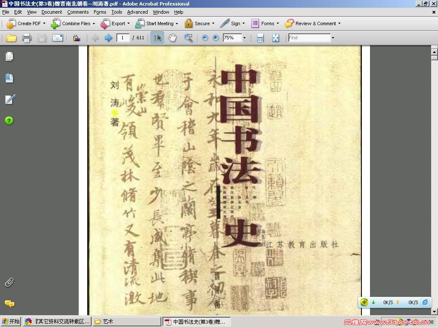
Task: Open the Edit menu
Action: pos(18,12)
